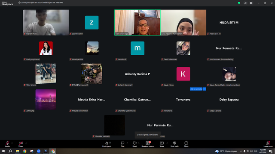Viewport: 275px width, 154px height.
Task: Click the Deby Saputra name tile
Action: click(x=229, y=100)
